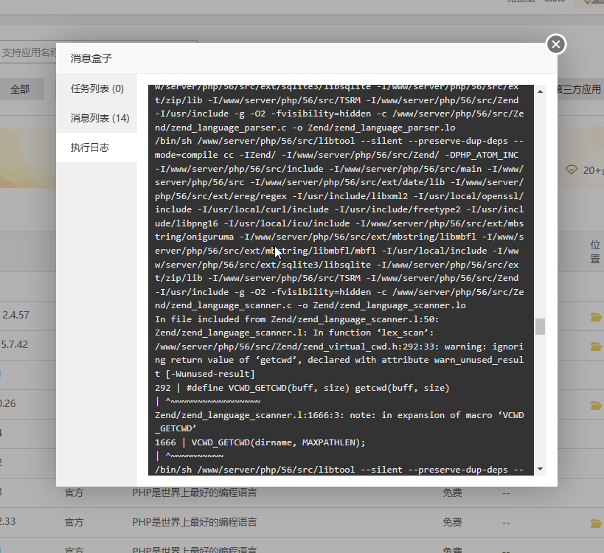Select the 全部 category tab in background
This screenshot has width=604, height=553.
coord(20,89)
